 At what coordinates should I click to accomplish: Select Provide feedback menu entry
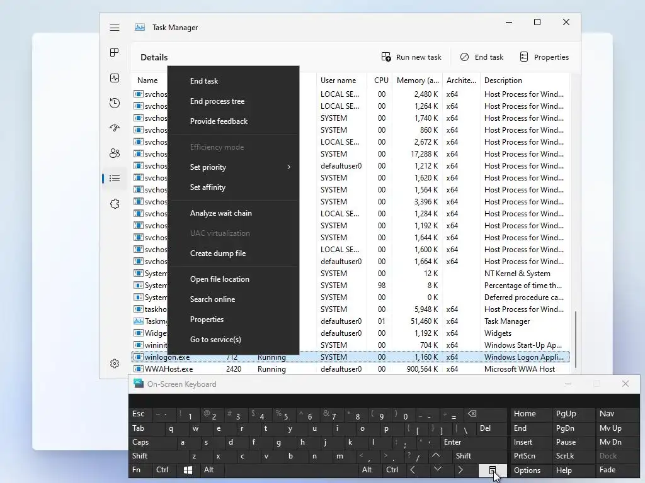(x=233, y=121)
